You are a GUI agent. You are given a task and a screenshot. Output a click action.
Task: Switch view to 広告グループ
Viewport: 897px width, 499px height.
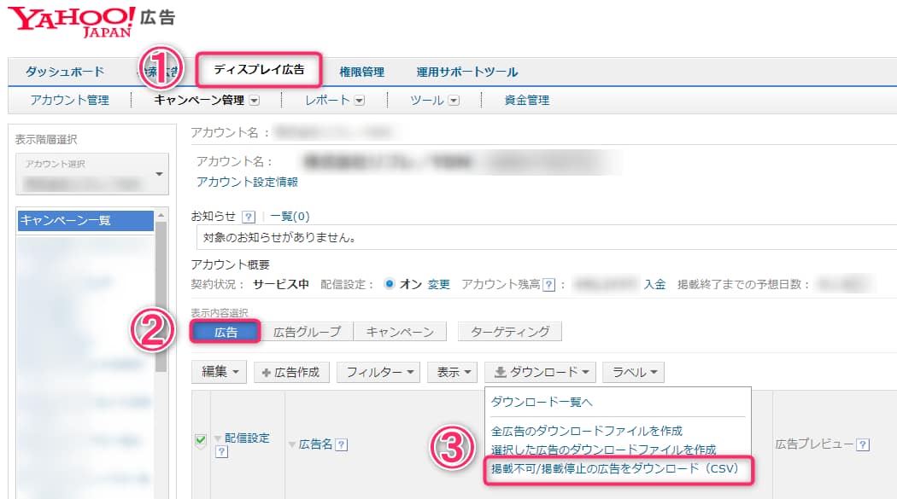(x=307, y=332)
